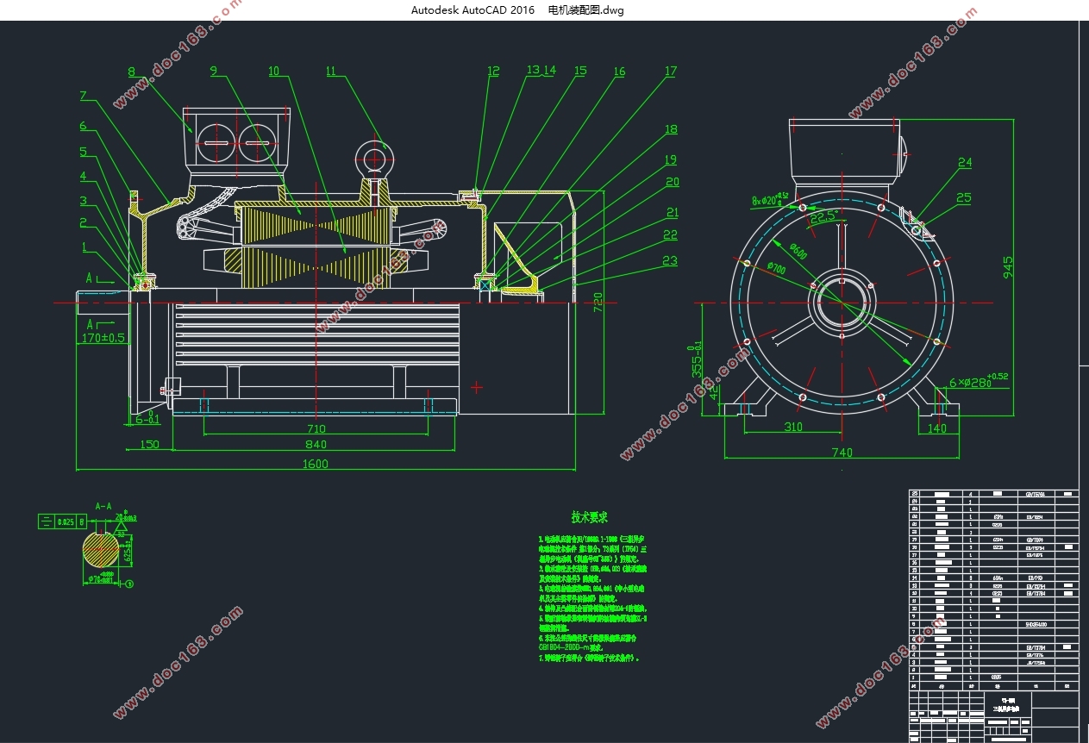1089x743 pixels.
Task: Click the 0.025 tolerance frame value
Action: (66, 521)
